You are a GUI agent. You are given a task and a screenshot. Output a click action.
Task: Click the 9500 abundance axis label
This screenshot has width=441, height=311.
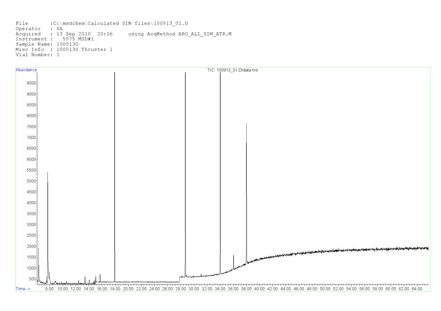(x=31, y=83)
